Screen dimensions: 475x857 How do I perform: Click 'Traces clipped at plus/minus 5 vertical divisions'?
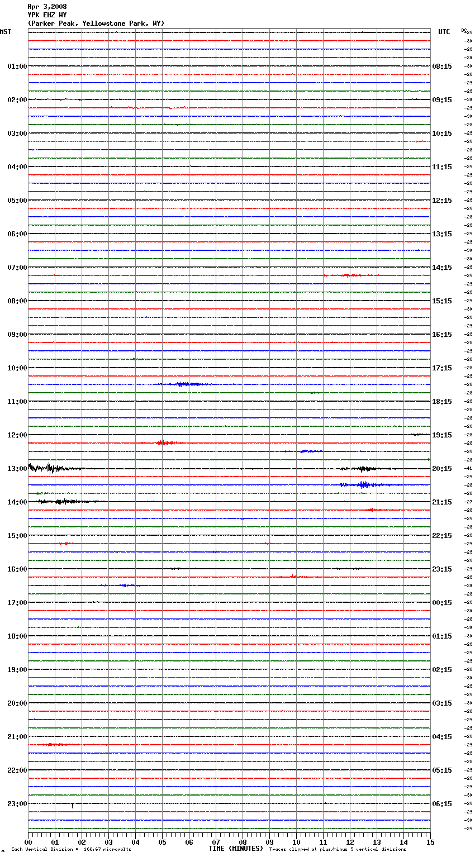[x=338, y=849]
